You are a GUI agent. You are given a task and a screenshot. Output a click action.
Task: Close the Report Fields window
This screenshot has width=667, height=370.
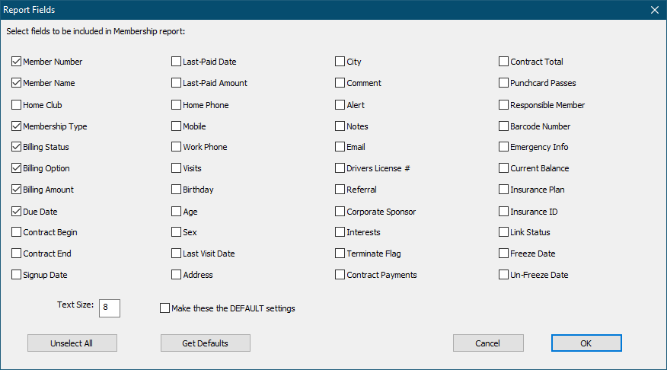(654, 10)
